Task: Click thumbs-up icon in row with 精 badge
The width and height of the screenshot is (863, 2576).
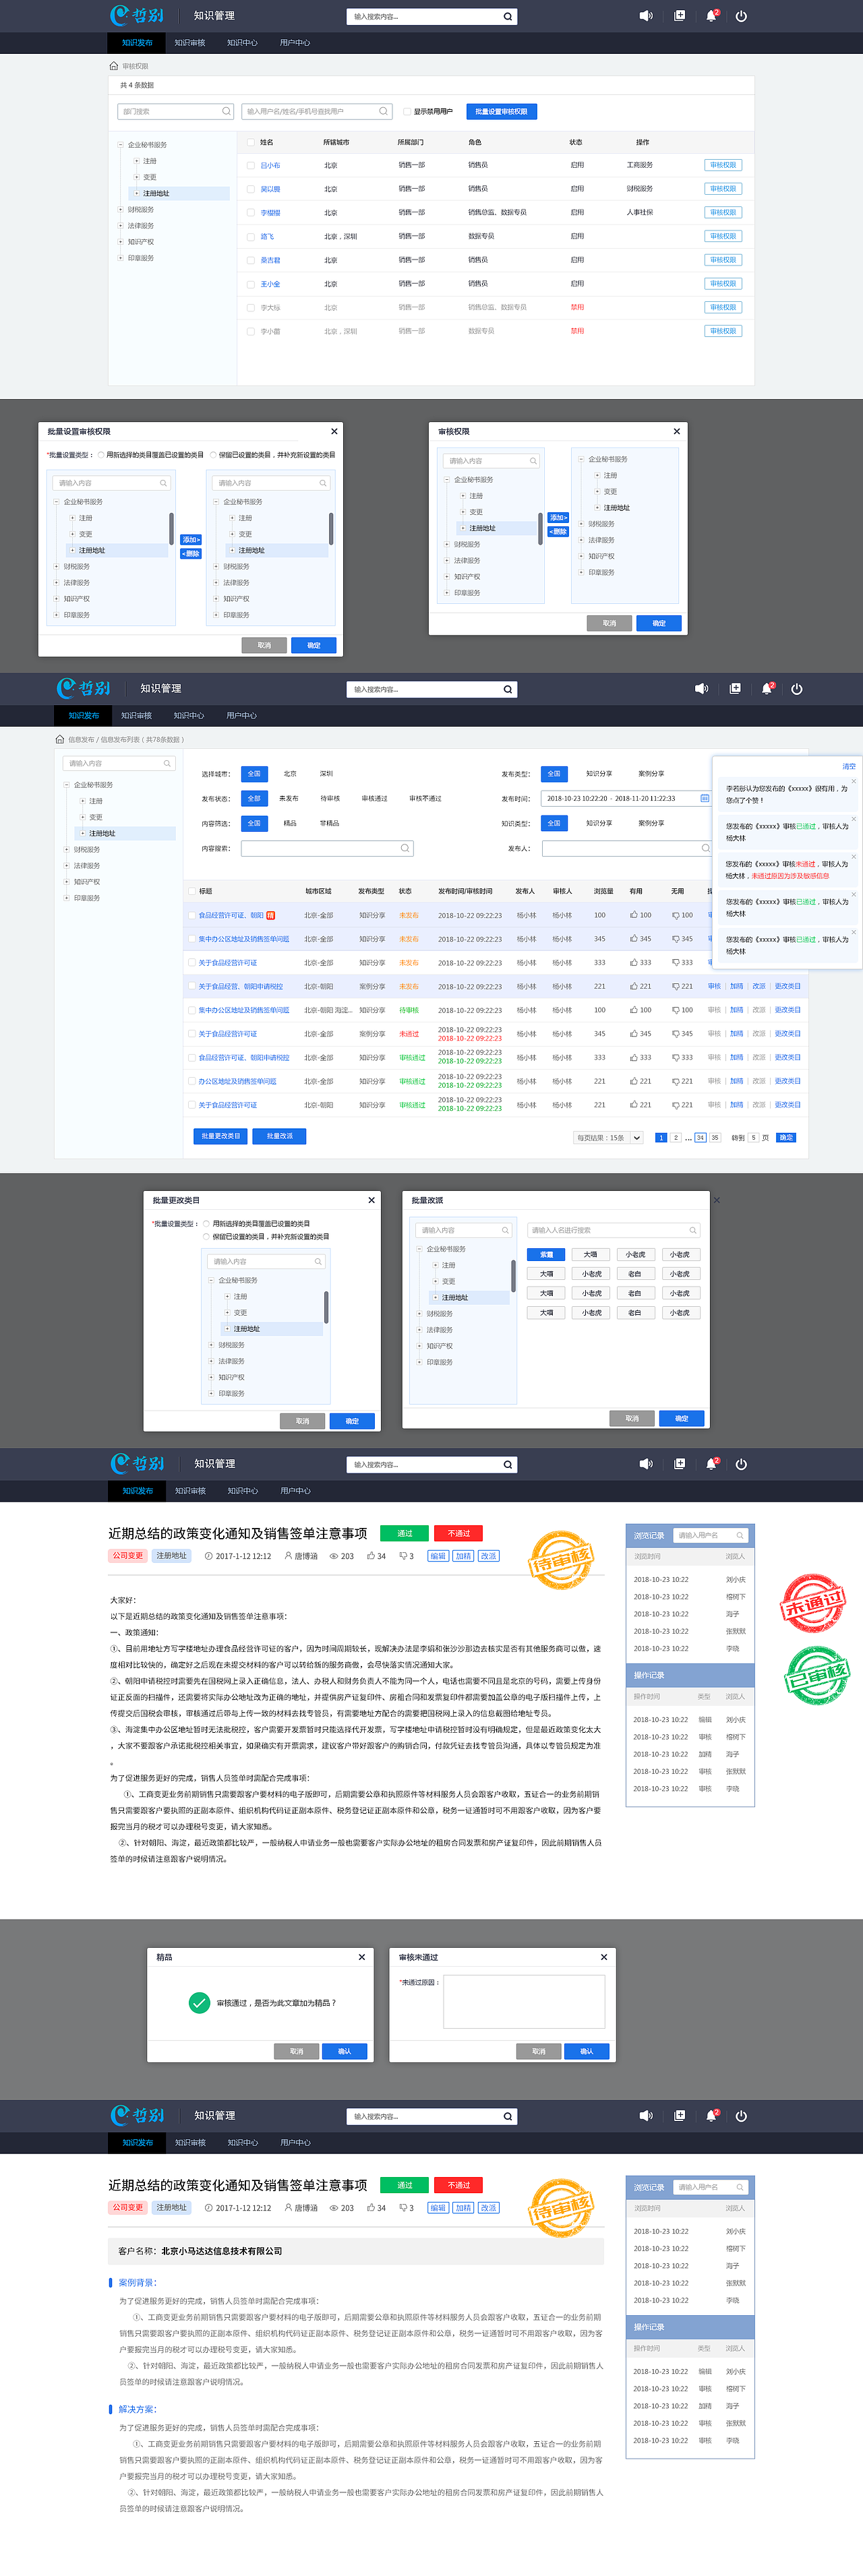Action: 634,915
